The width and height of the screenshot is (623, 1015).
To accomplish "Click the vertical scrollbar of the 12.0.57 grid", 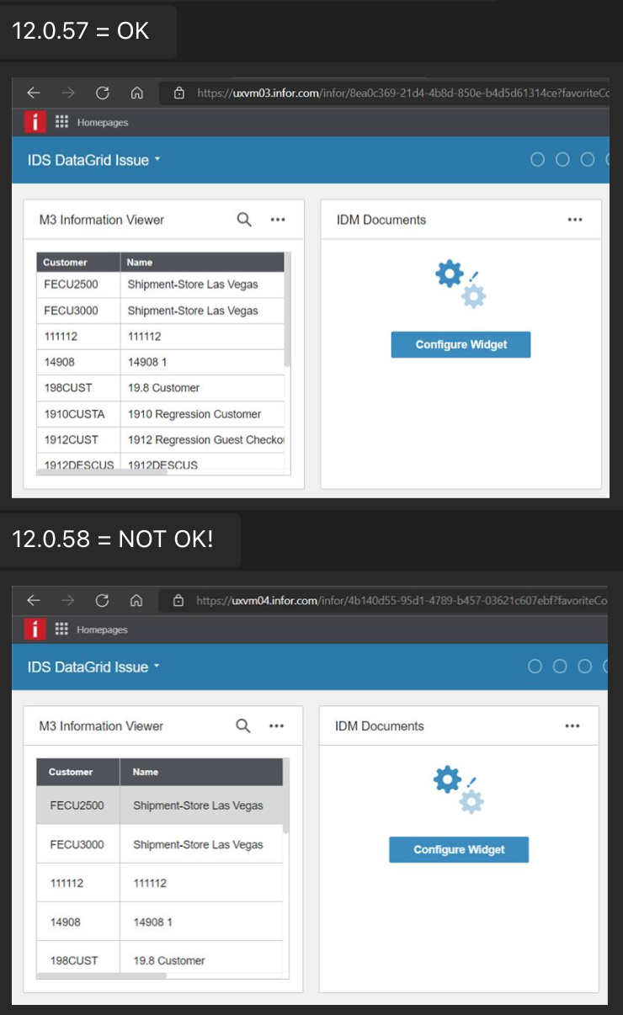I will pos(288,310).
